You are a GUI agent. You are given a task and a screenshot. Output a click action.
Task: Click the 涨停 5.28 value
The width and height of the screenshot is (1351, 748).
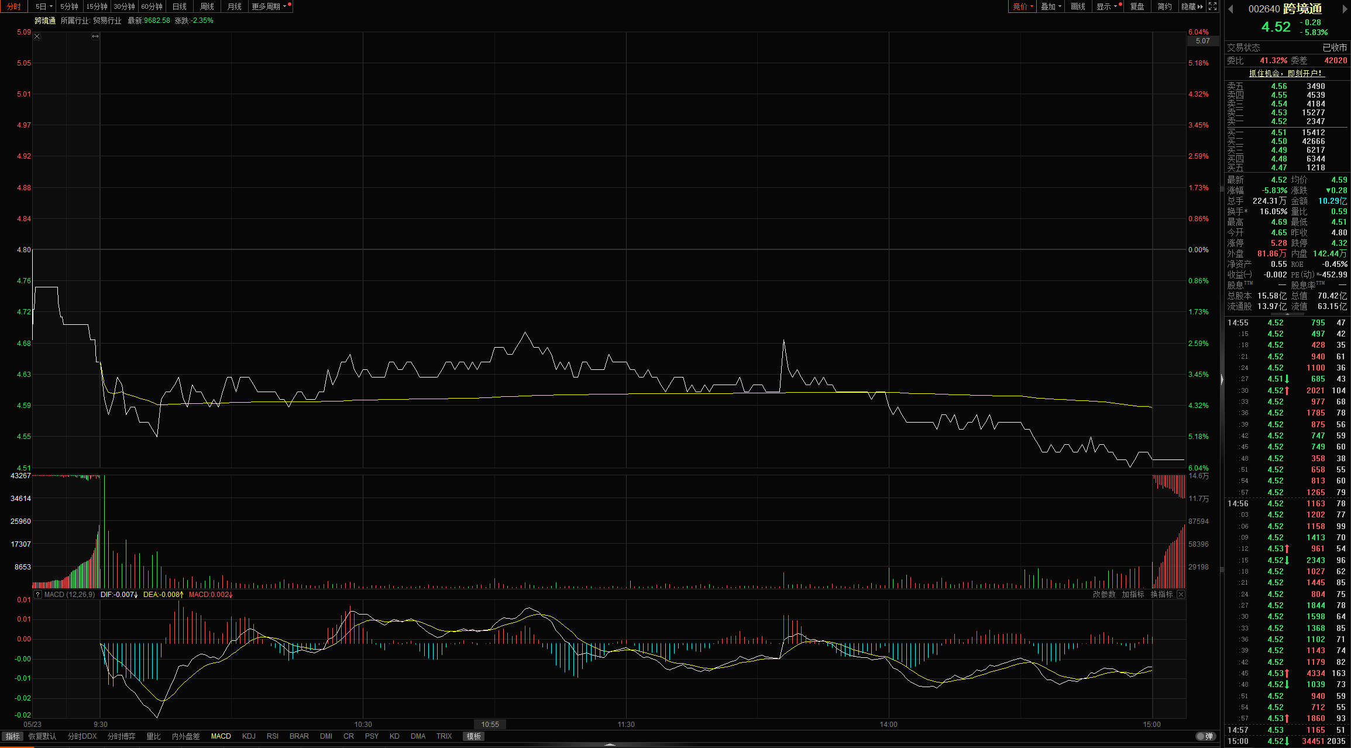click(x=1278, y=243)
